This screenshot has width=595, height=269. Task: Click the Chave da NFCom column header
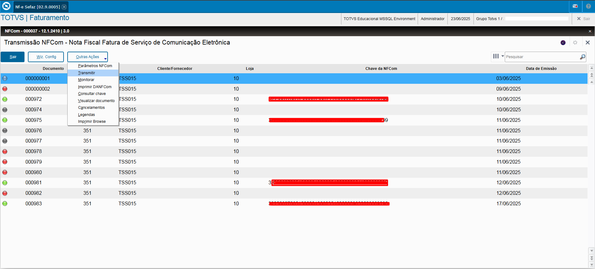[x=381, y=69]
